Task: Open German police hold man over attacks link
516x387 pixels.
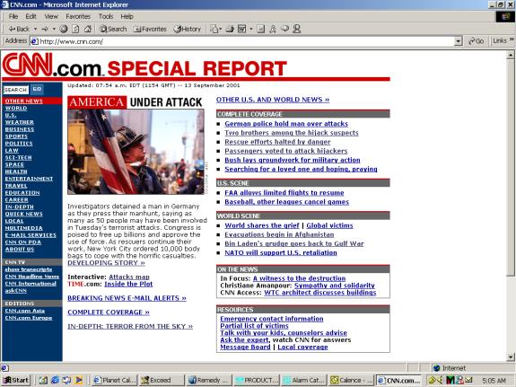Action: [286, 124]
